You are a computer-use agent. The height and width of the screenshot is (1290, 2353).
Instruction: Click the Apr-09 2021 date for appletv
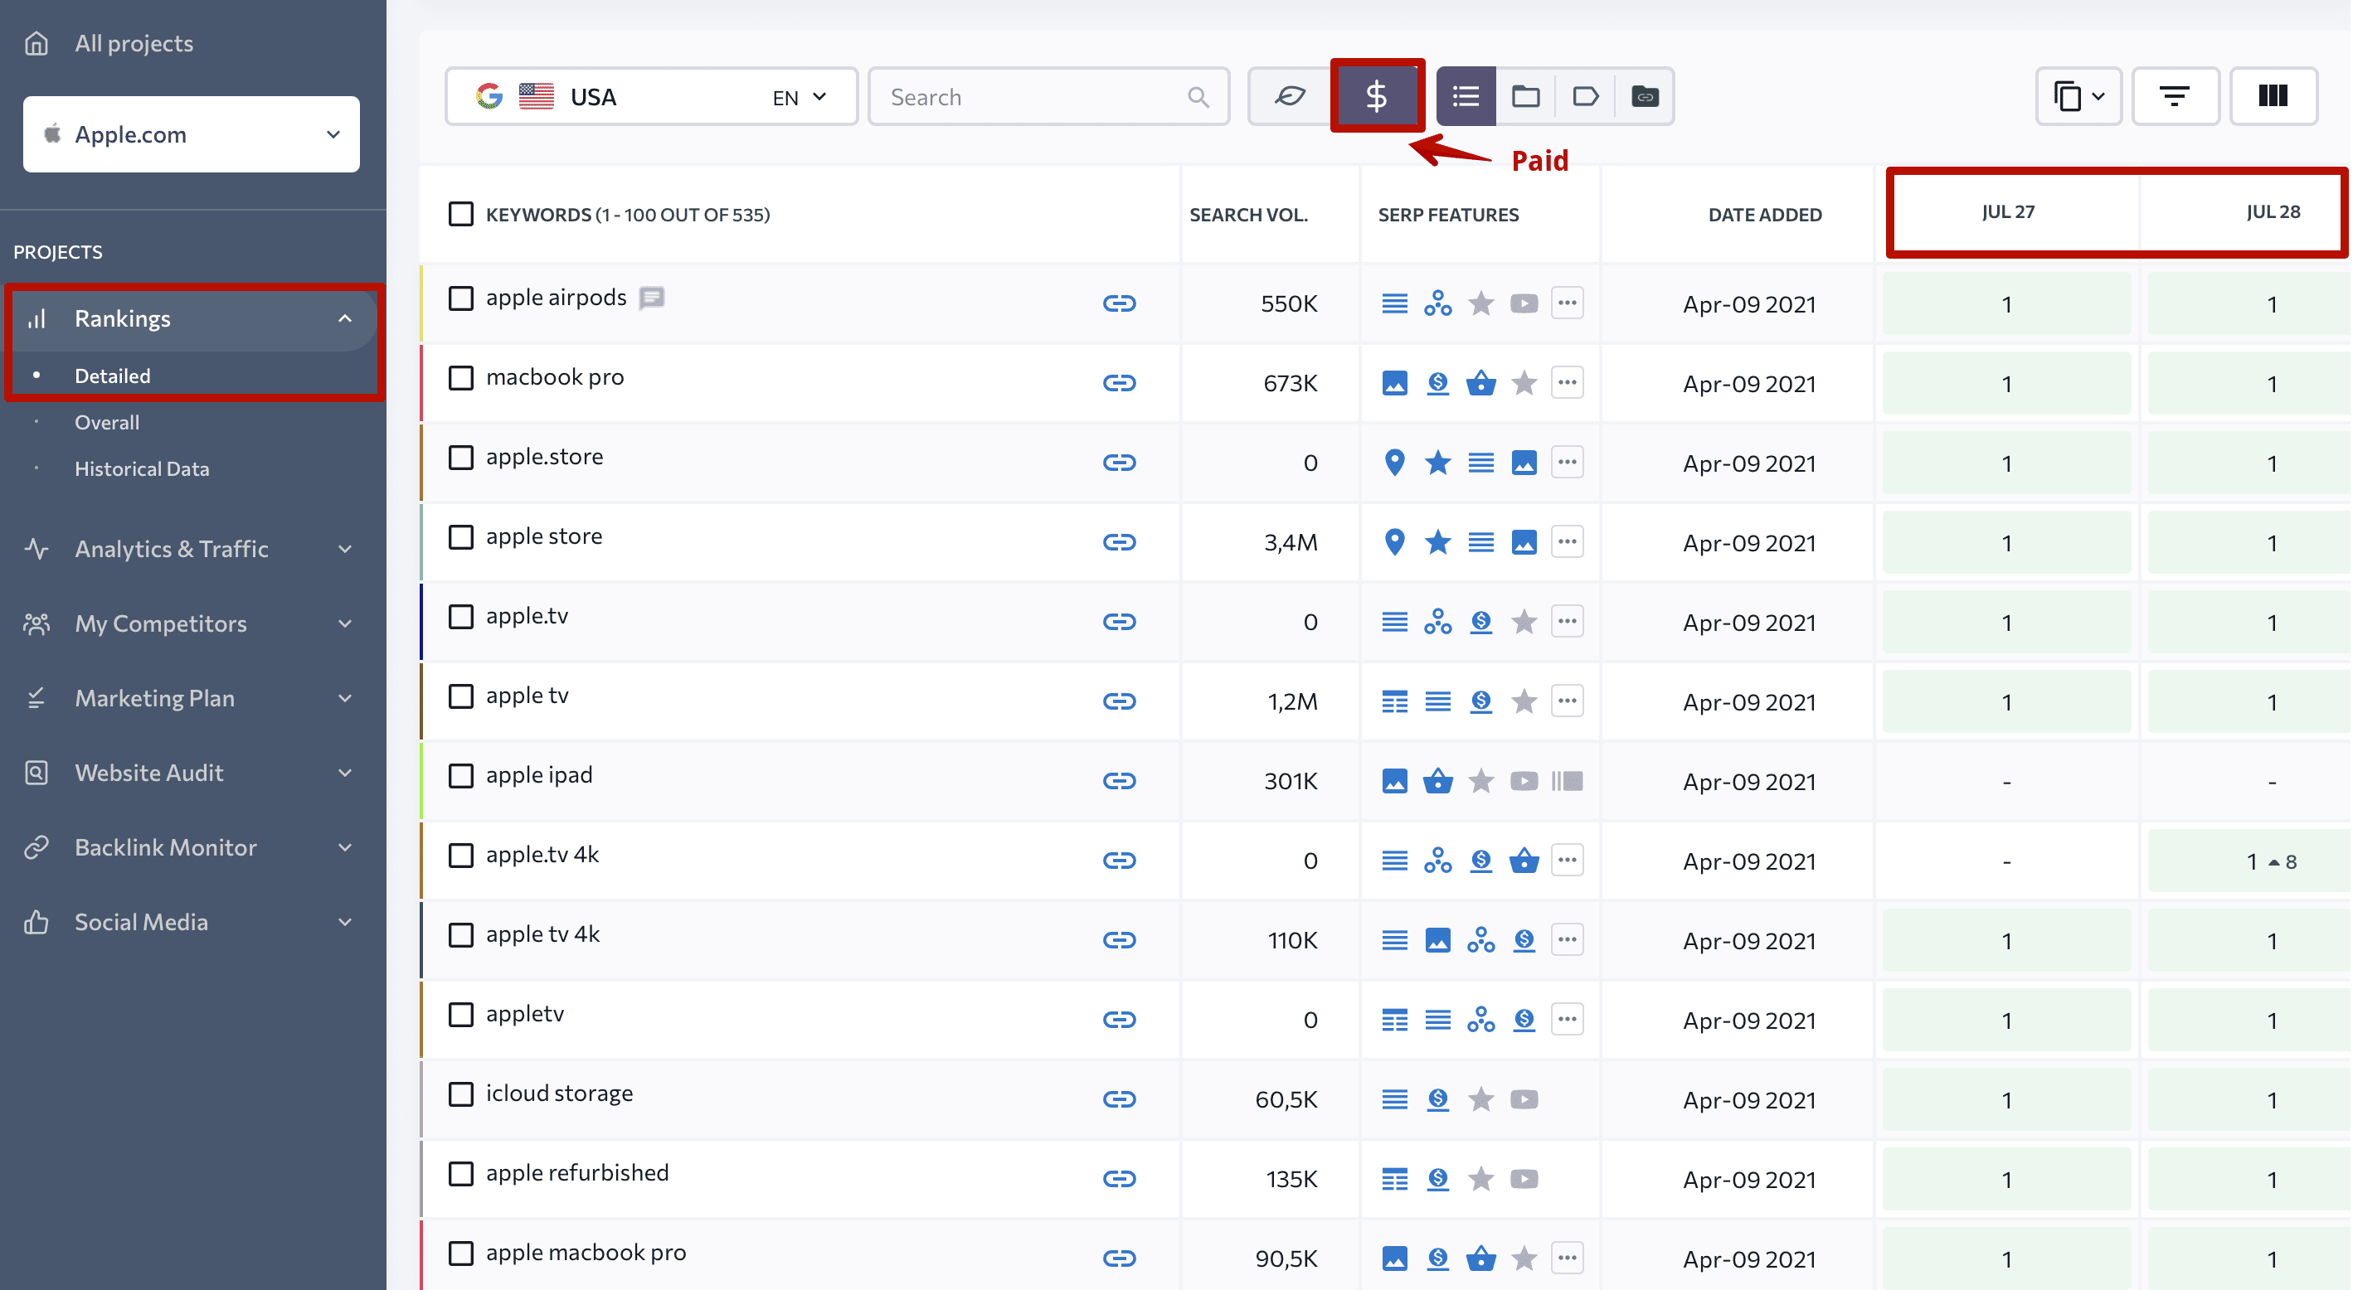1748,1020
